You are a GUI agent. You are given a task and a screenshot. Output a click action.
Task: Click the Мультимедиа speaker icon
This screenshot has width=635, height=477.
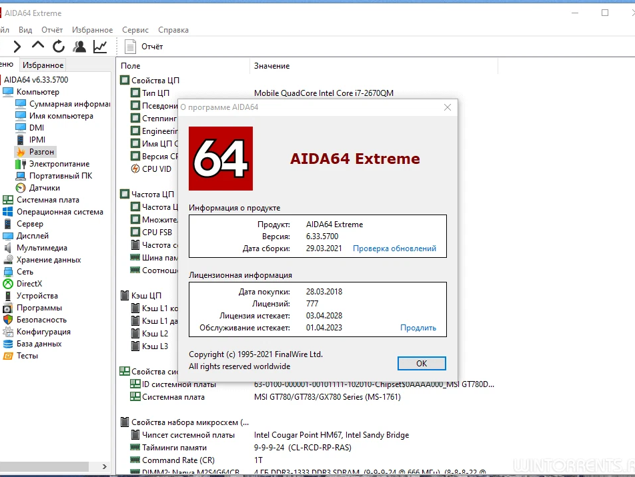pyautogui.click(x=8, y=248)
